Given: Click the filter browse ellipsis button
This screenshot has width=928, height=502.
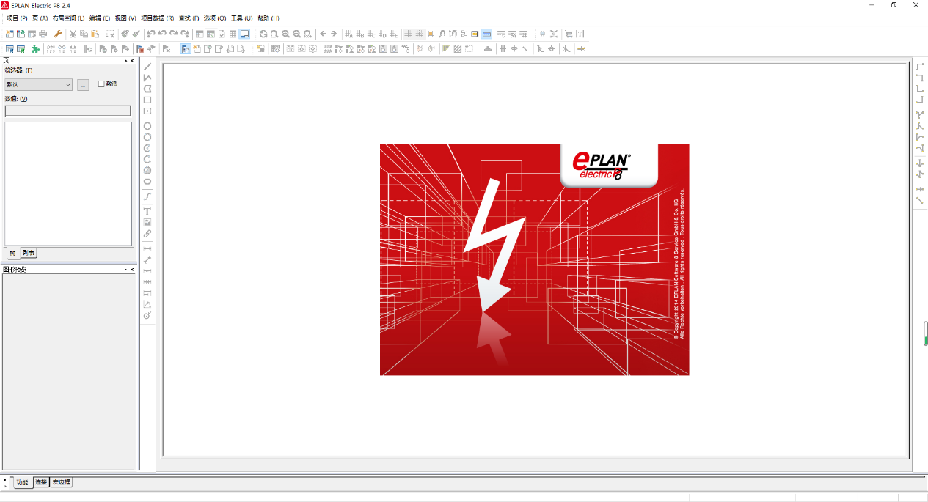Looking at the screenshot, I should [83, 85].
